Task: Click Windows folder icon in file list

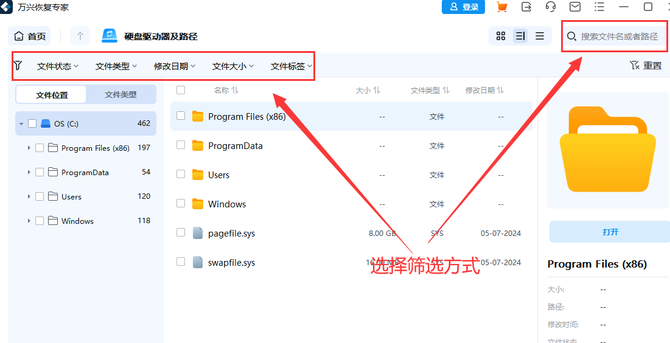Action: click(197, 204)
